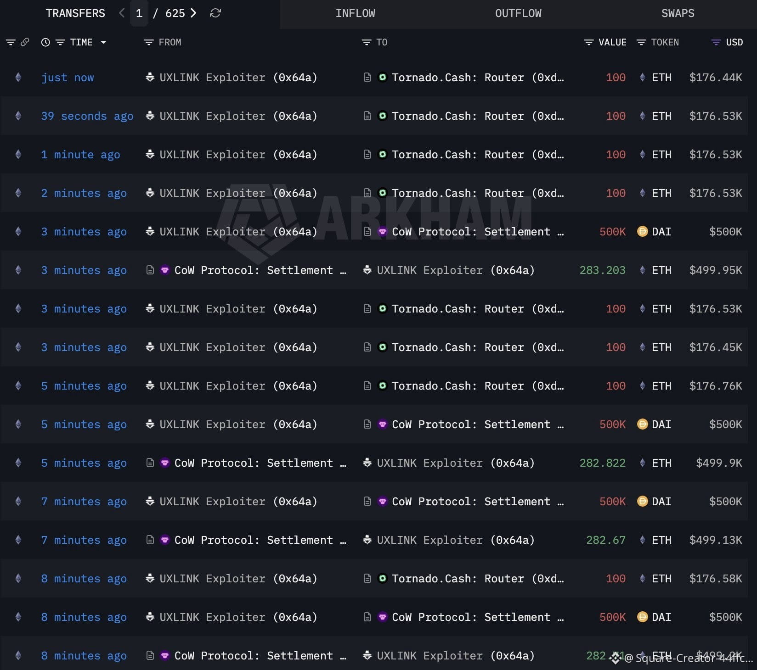Click Tornado.Cash logo in $176.58K row
The image size is (757, 670).
tap(382, 578)
